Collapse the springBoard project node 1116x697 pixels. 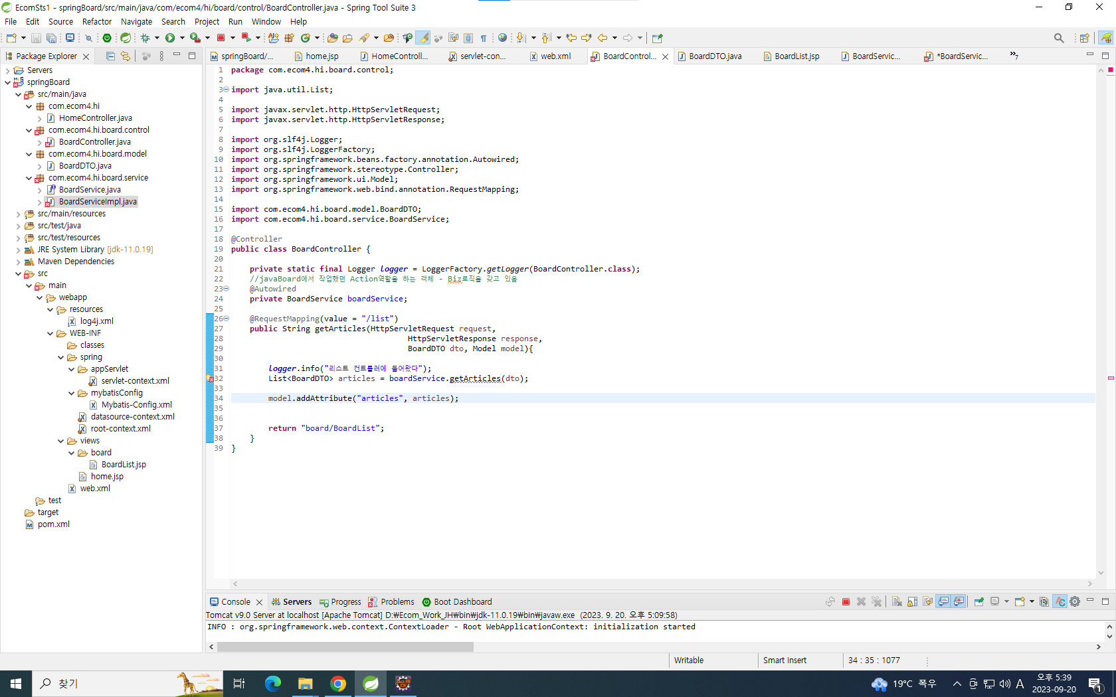coord(7,82)
